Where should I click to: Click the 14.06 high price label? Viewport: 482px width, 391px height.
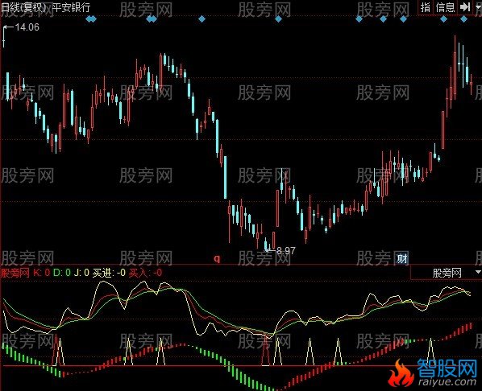pos(27,27)
